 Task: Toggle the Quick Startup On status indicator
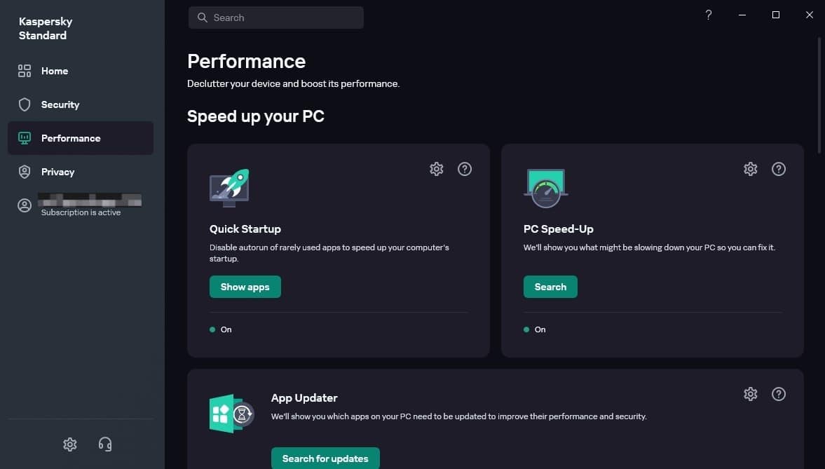219,329
